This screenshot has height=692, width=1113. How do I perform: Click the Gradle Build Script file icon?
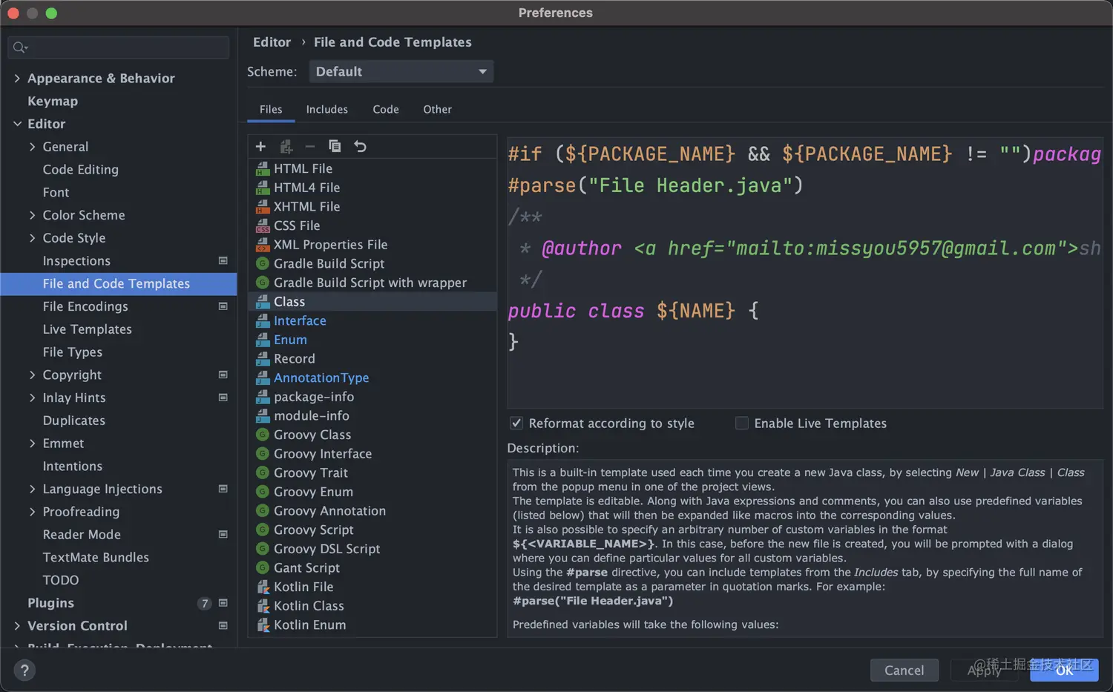point(262,263)
